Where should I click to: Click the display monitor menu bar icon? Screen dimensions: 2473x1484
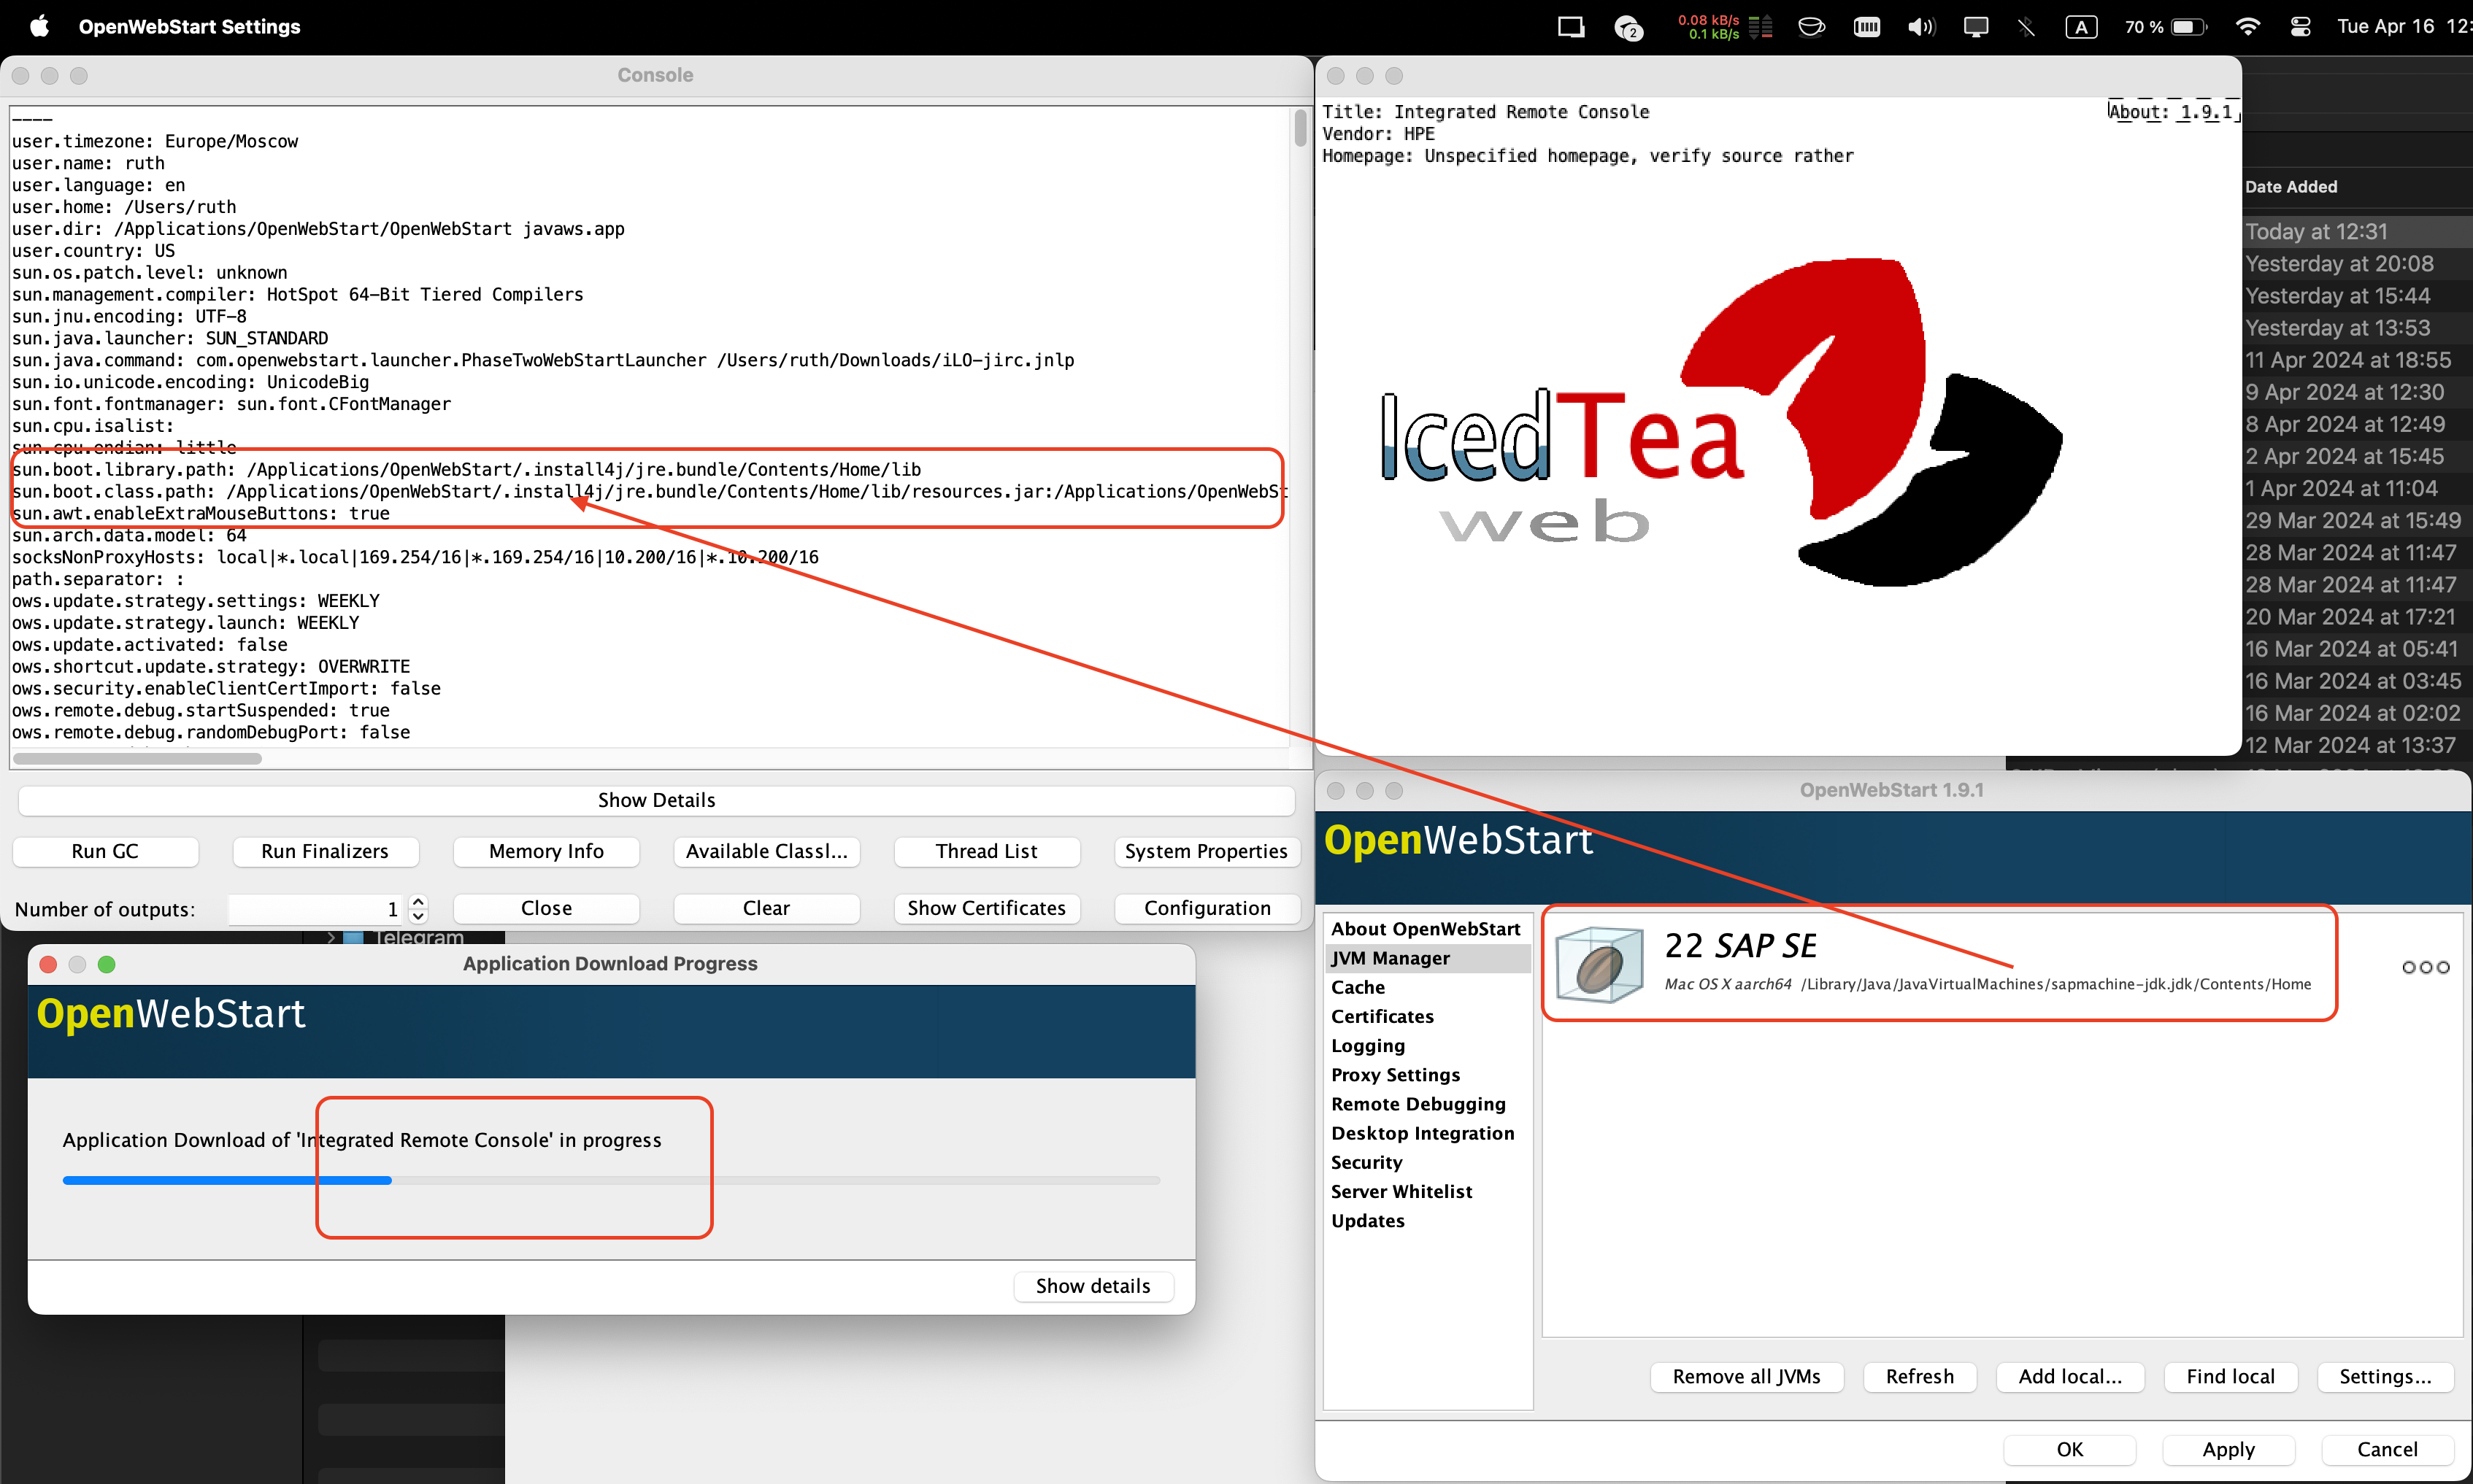pyautogui.click(x=1976, y=27)
